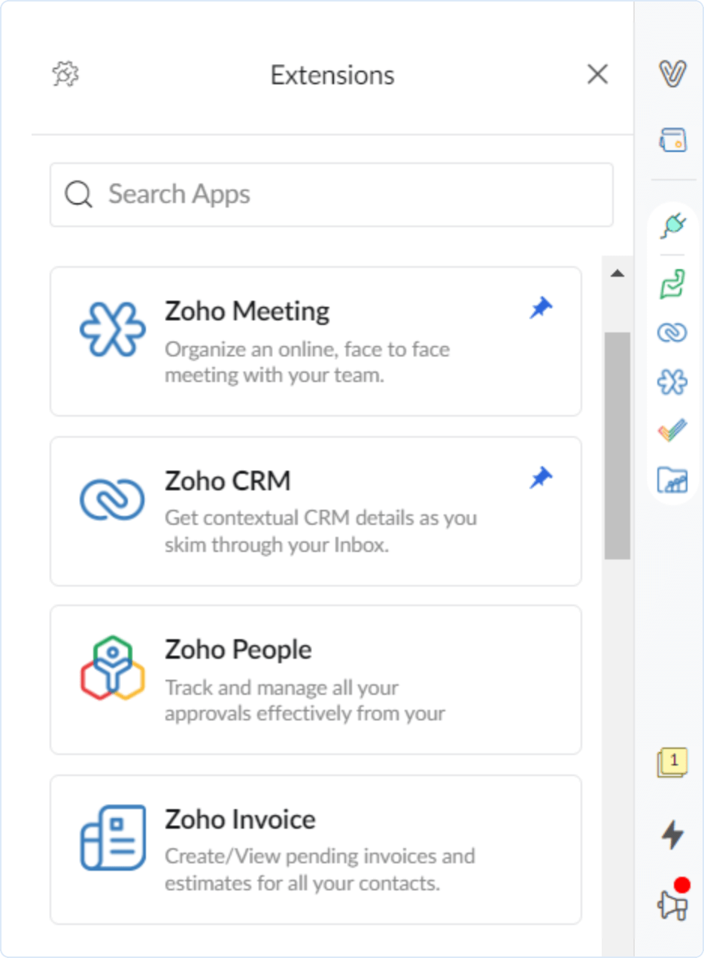
Task: Unpin the Zoho Meeting extension
Action: click(541, 308)
